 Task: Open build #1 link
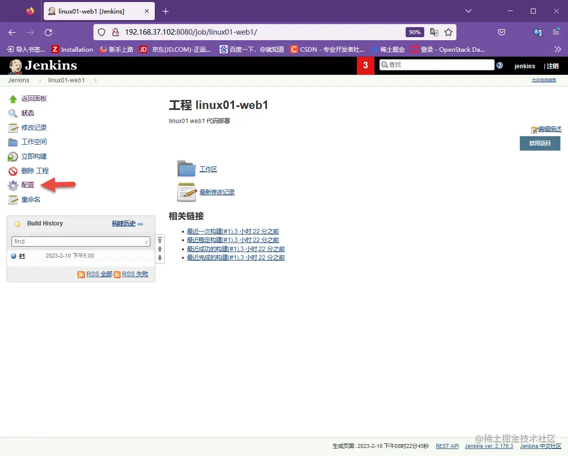point(22,256)
